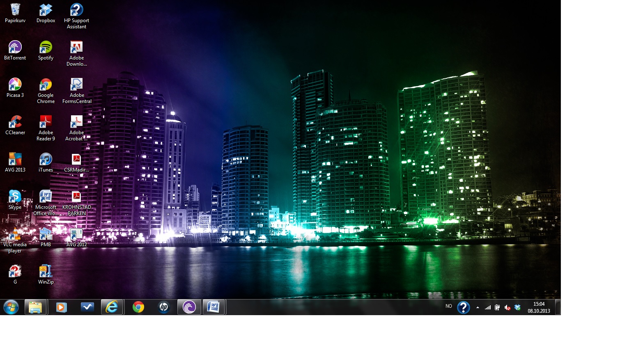Switch to Internet Explorer in the taskbar
The image size is (620, 357).
click(x=112, y=307)
